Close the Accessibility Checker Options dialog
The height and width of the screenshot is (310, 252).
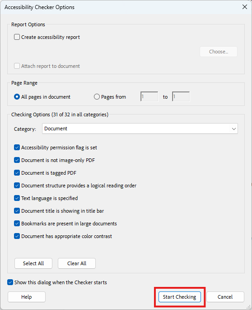(245, 7)
